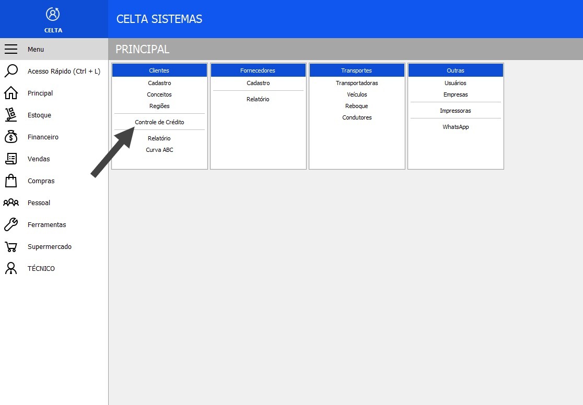The image size is (583, 405).
Task: Click WhatsApp in Outras panel
Action: 456,127
